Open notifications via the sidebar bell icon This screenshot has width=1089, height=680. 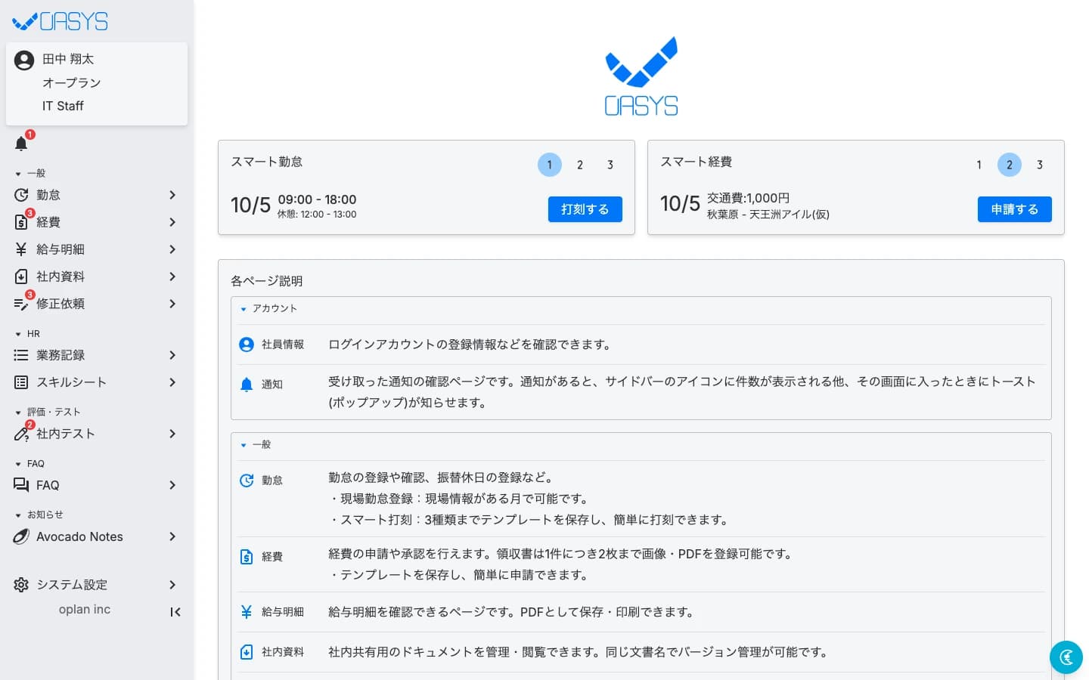21,144
